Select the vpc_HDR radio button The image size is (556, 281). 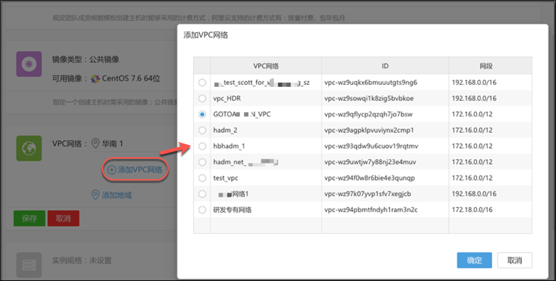point(202,98)
